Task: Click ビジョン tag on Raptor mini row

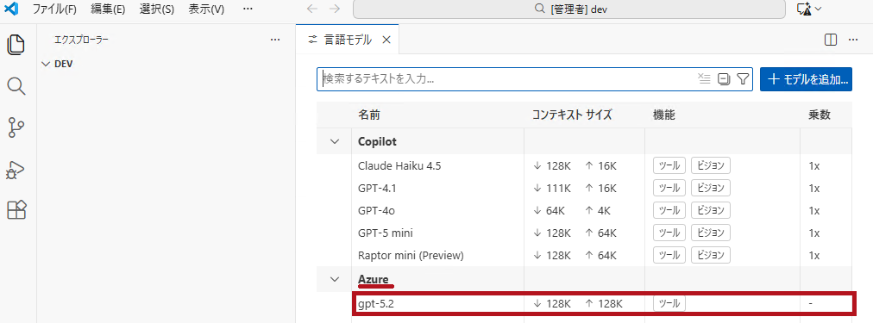Action: pos(711,256)
